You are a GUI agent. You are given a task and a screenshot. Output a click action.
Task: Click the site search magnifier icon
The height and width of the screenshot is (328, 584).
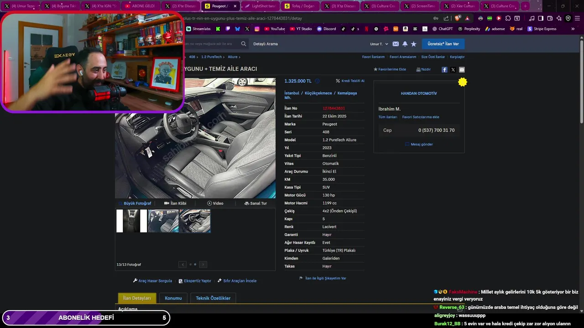coord(244,44)
